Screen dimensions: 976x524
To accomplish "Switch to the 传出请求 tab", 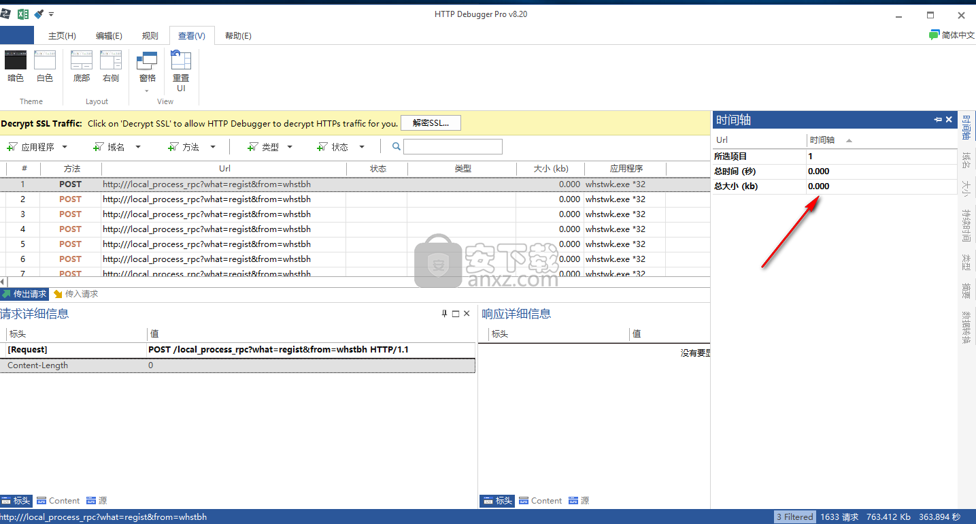I will 24,294.
